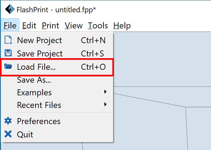Click the Load File folder icon
Viewport: 211px width, 150px height.
tap(8, 66)
